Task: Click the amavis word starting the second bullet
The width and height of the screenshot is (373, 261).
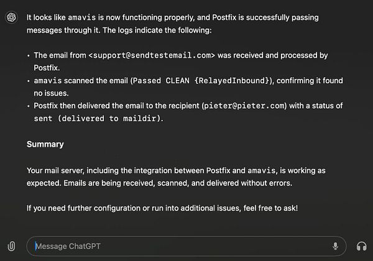Action: pos(47,81)
